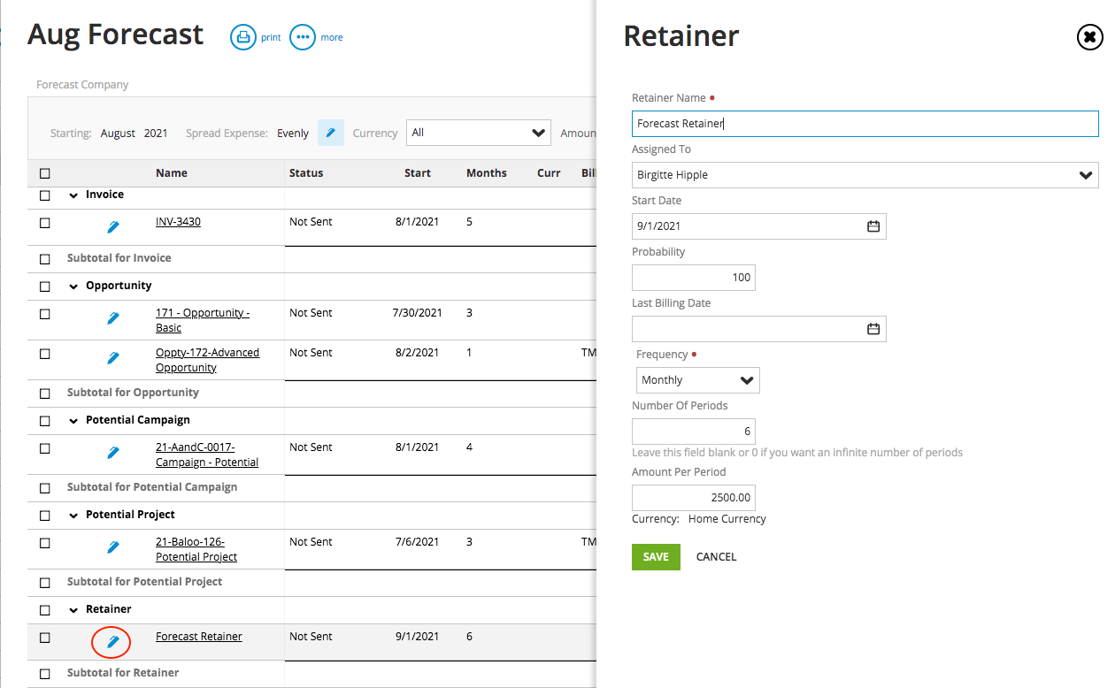Open Oppty-172-Advanced Opportunity link
Viewport: 1115px width, 688px height.
coord(207,360)
